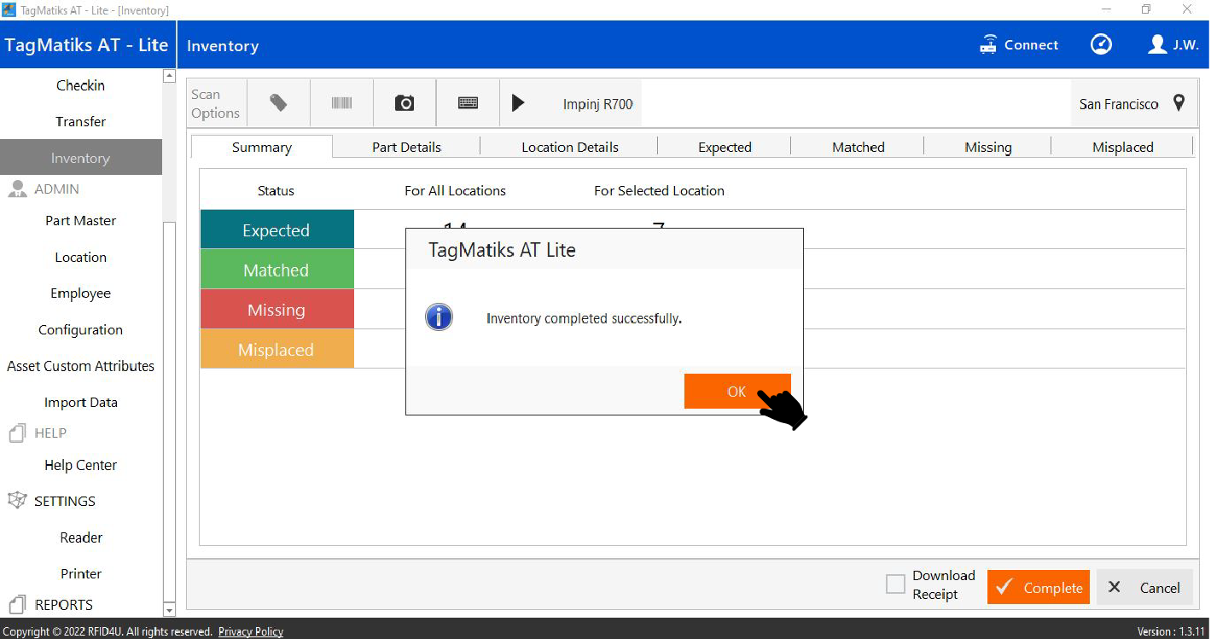Click the sidebar scroll down arrow
Viewport: 1211px width, 639px height.
click(168, 610)
